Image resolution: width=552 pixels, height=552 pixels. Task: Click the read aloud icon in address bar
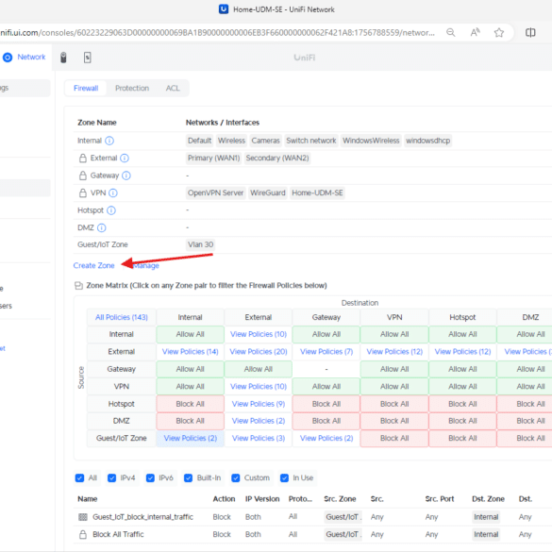[x=475, y=33]
